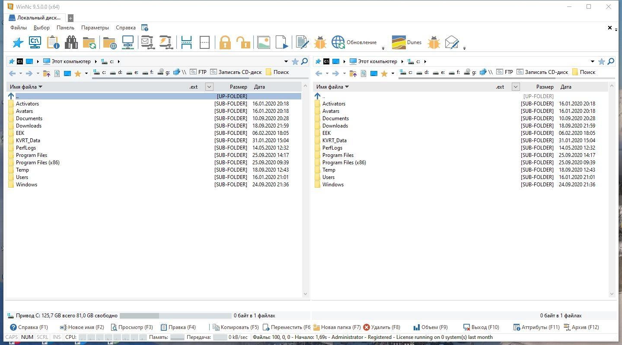Open the binoculars search tool
Viewport: 622px width, 345px height.
click(71, 42)
